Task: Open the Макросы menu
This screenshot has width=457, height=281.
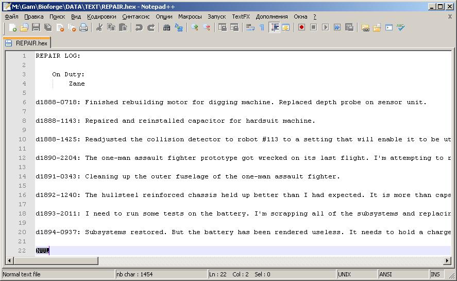Action: [190, 16]
